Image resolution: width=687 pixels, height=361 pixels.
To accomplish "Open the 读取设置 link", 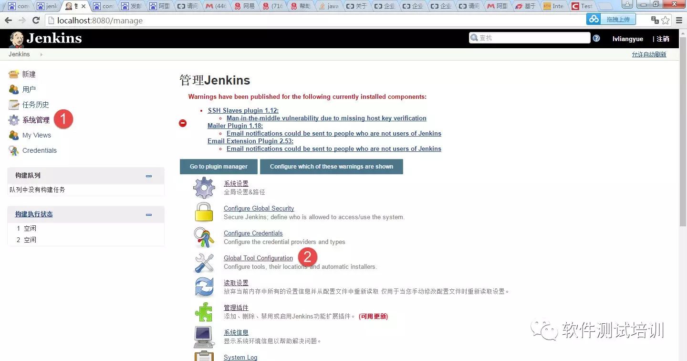I will point(236,283).
